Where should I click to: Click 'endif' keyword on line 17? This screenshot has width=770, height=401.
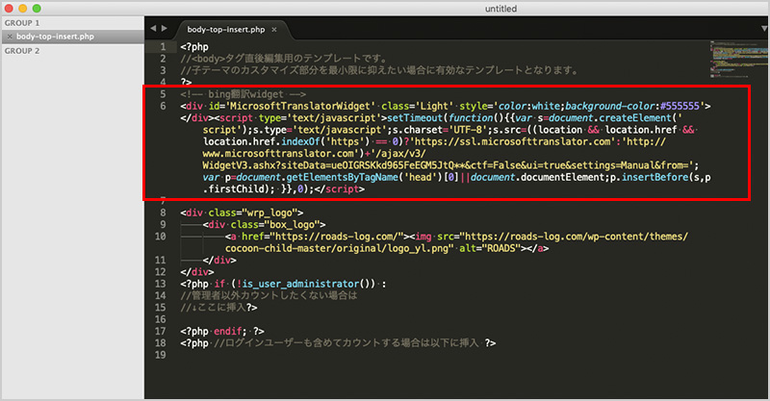pos(227,331)
